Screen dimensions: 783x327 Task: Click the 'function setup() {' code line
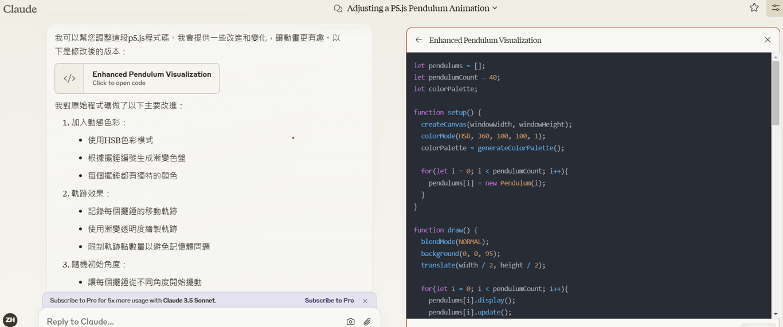click(x=448, y=113)
